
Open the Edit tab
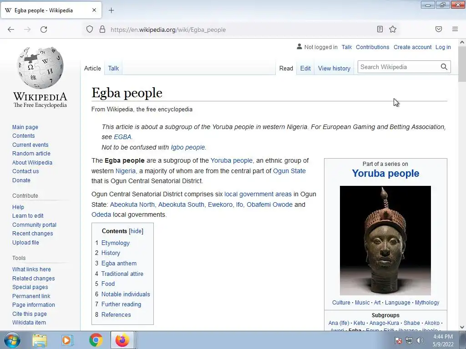click(305, 68)
